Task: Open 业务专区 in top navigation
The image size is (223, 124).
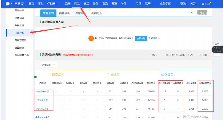Action: point(165,4)
